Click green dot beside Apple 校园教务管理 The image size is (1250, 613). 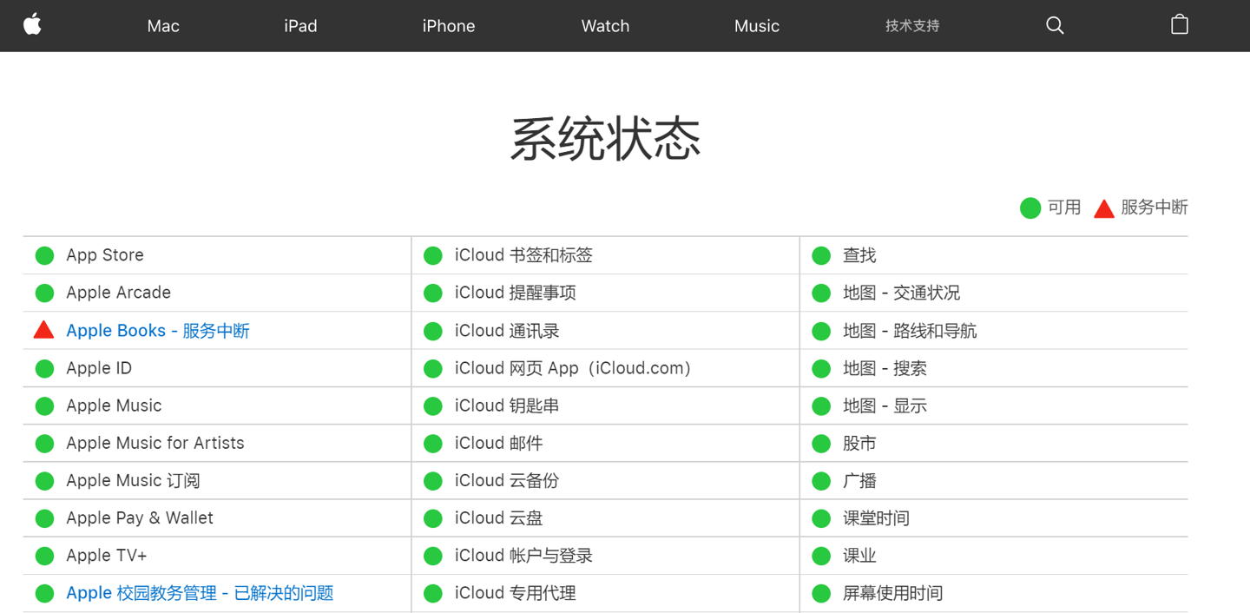pyautogui.click(x=44, y=593)
